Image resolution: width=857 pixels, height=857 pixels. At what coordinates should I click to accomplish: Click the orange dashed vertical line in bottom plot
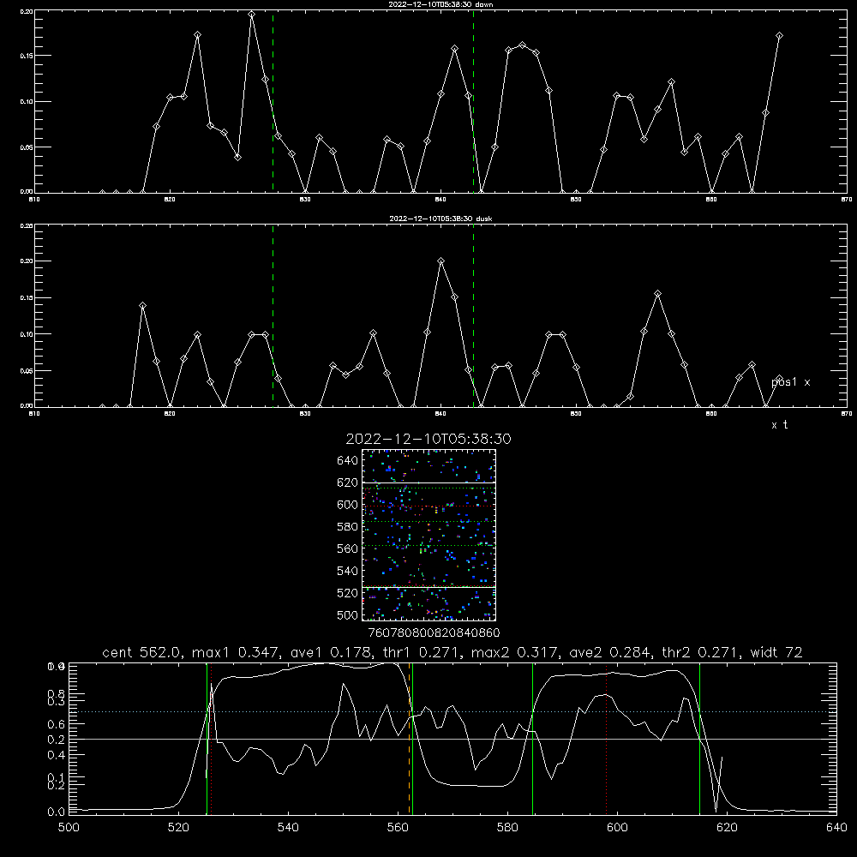click(x=409, y=738)
